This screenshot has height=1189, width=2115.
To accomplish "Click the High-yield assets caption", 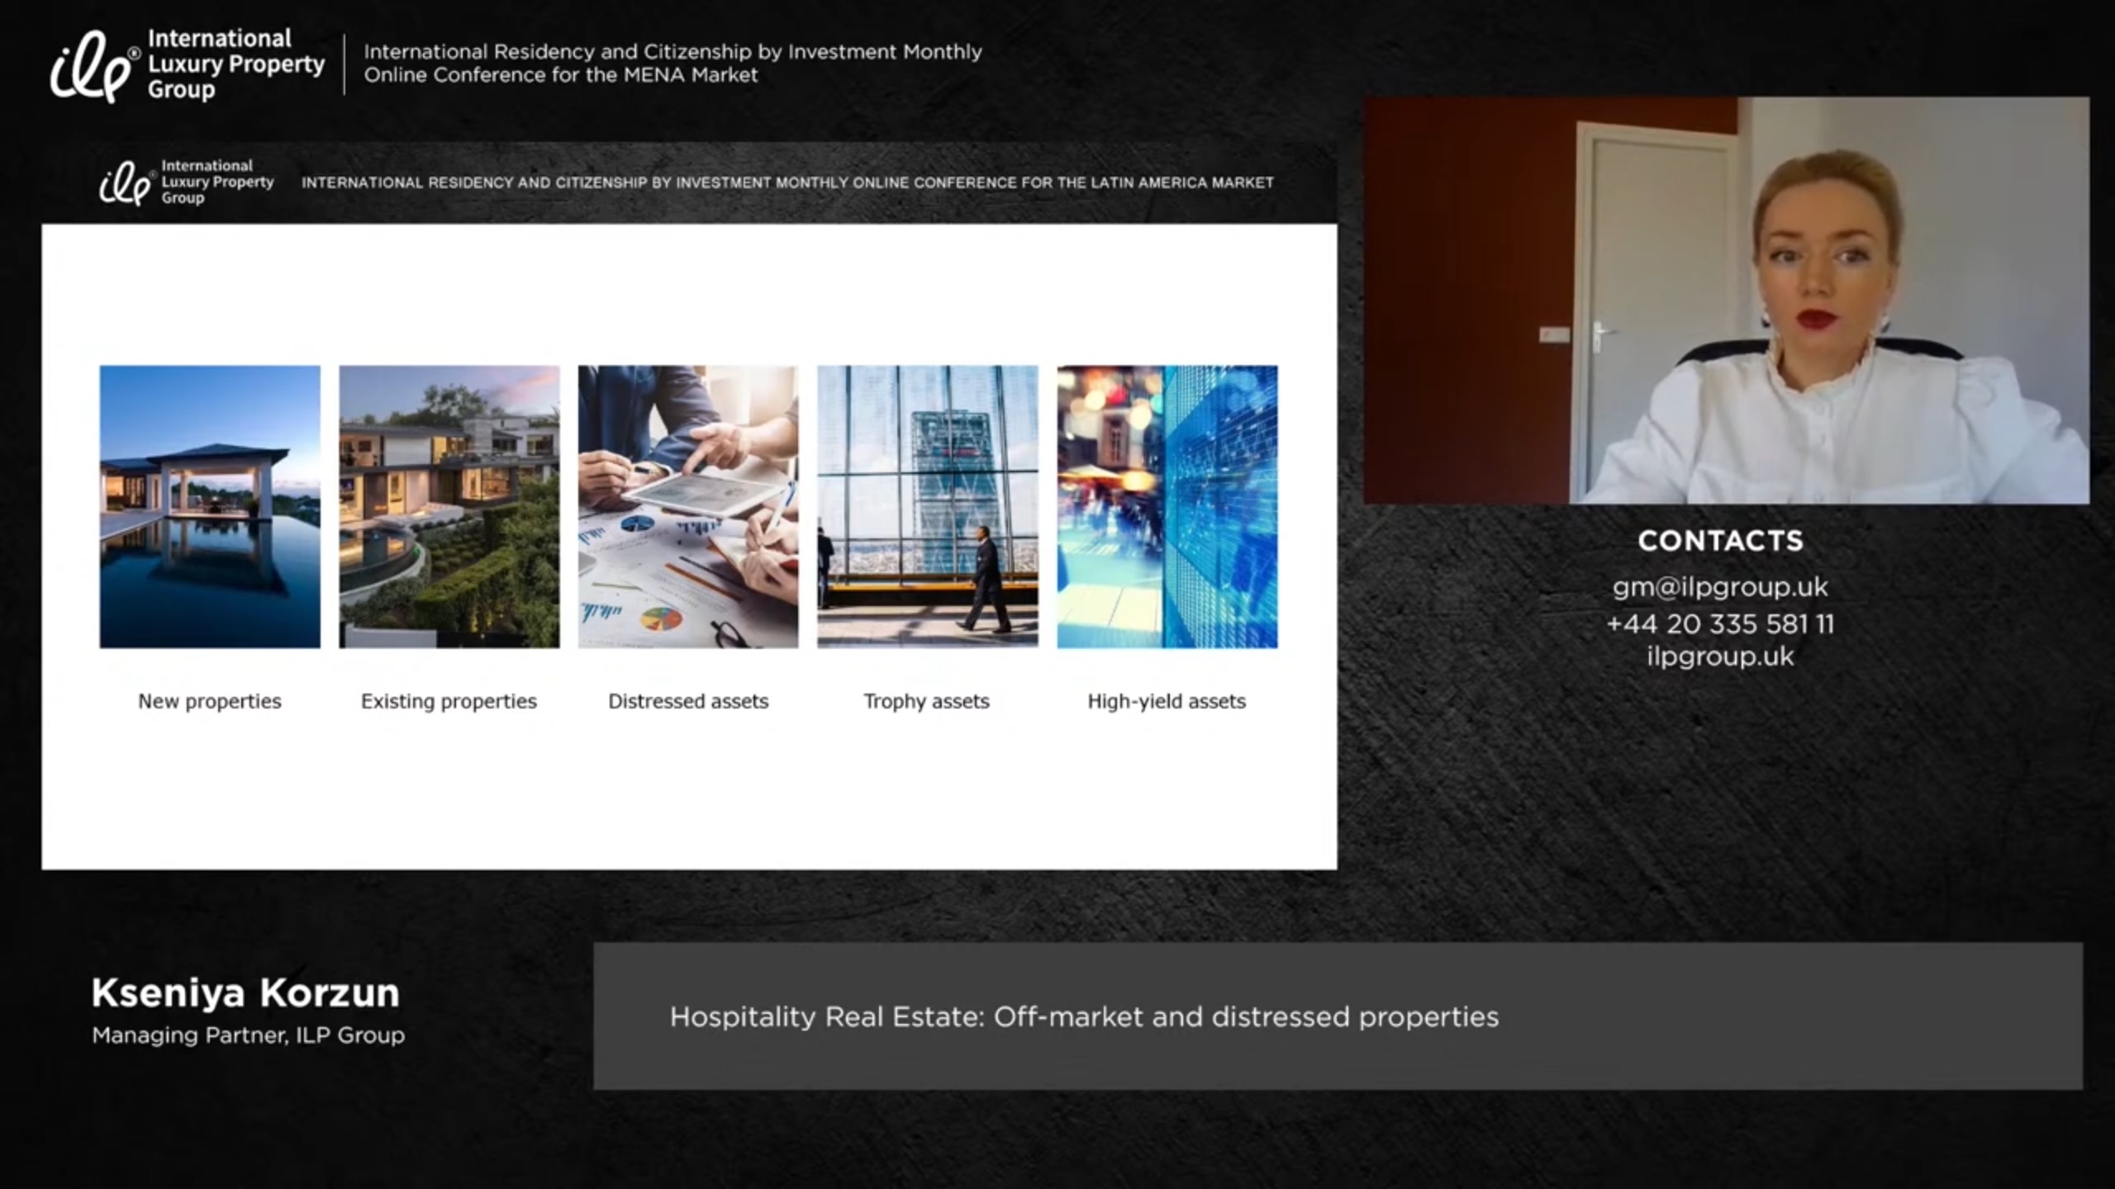I will pyautogui.click(x=1167, y=701).
